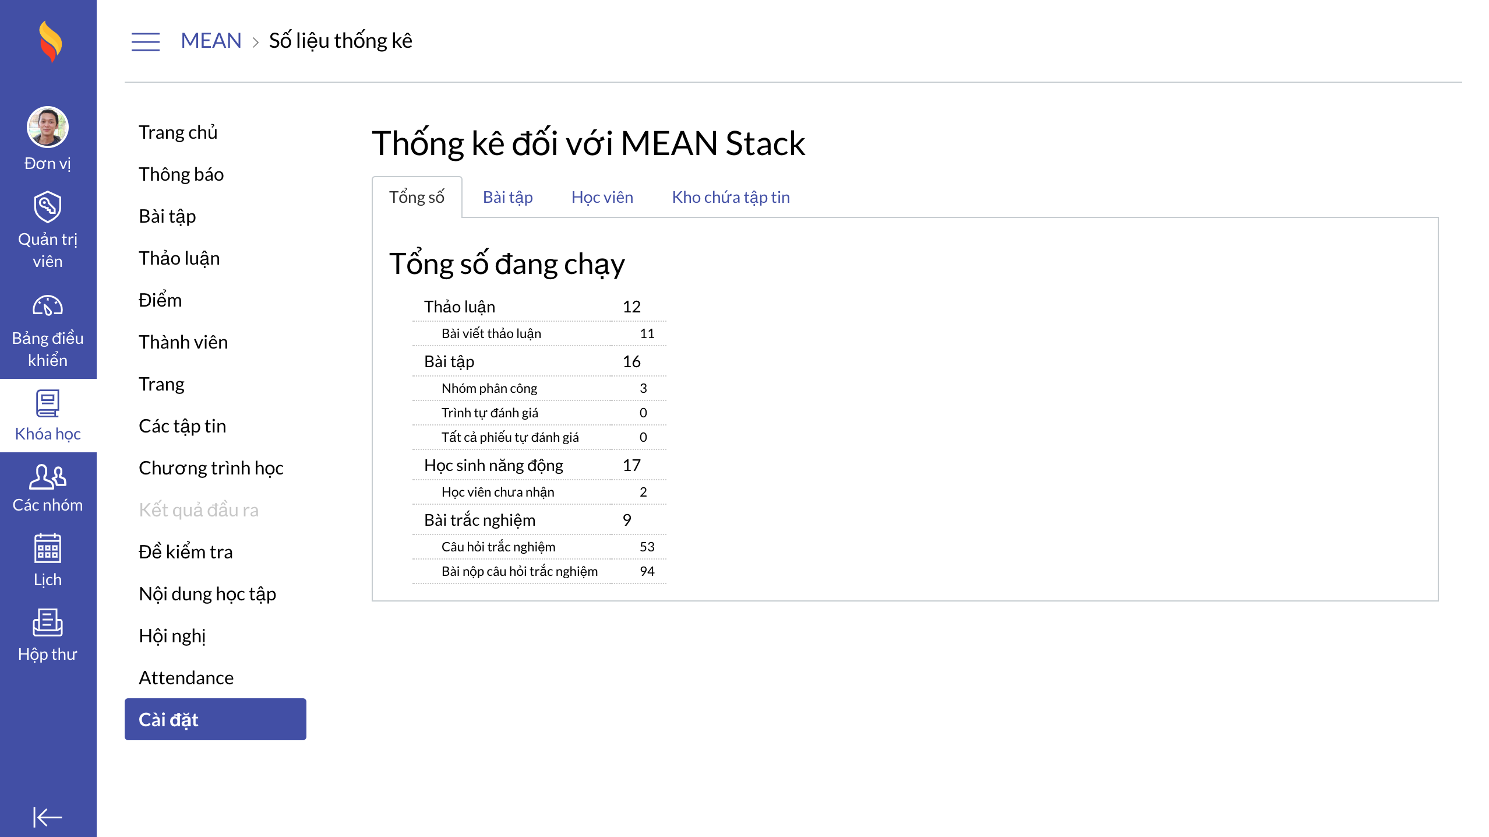Go to Thảo luận in course menu
Image resolution: width=1489 pixels, height=837 pixels.
pos(179,258)
